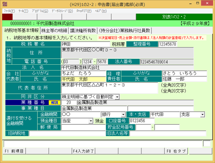The height and width of the screenshot is (163, 215).
Task: Click the 業種番号 blue label
Action: (x=33, y=103)
